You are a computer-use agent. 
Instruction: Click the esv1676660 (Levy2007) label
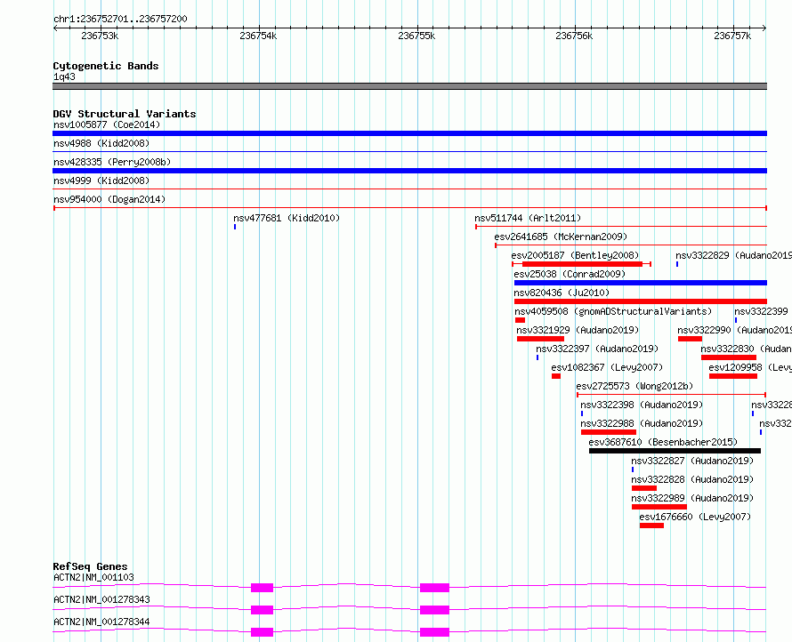pyautogui.click(x=696, y=517)
